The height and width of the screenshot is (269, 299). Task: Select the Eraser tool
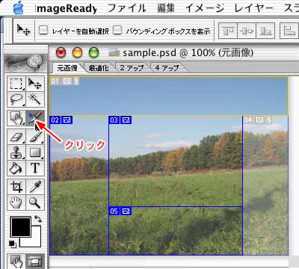click(16, 137)
